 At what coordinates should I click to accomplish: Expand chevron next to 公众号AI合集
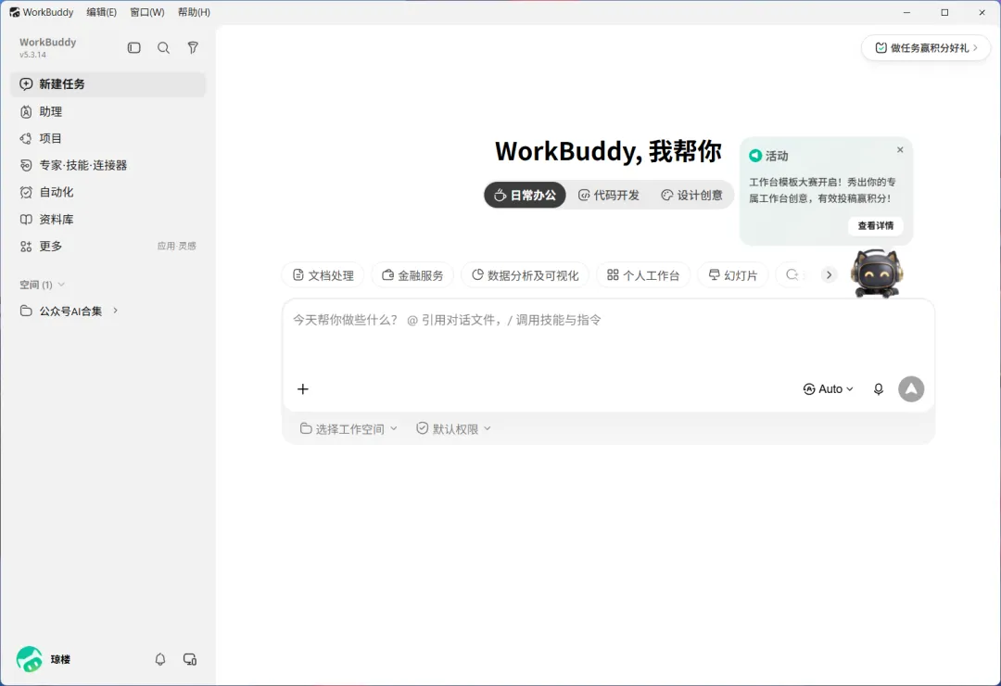click(116, 311)
